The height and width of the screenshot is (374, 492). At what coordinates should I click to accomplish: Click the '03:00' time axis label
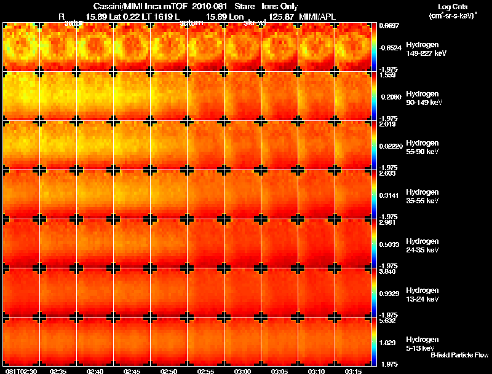pyautogui.click(x=242, y=372)
